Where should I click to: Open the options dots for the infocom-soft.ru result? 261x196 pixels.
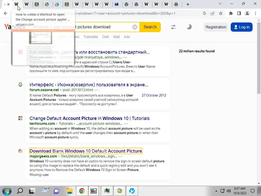click(125, 57)
